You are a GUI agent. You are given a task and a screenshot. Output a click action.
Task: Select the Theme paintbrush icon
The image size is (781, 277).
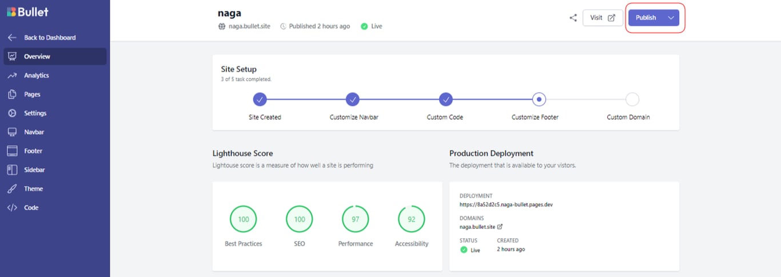click(12, 189)
